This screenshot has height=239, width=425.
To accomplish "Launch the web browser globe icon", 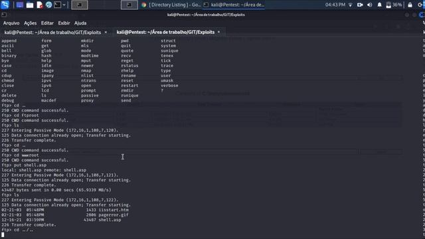I will coord(48,5).
